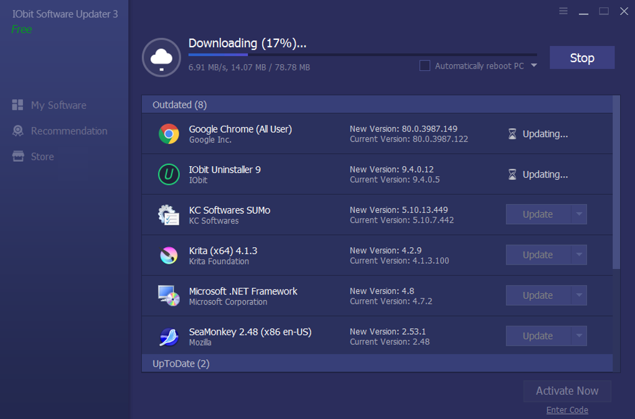Click the software list vertical scrollbar
Image resolution: width=635 pixels, height=419 pixels.
coord(616,182)
